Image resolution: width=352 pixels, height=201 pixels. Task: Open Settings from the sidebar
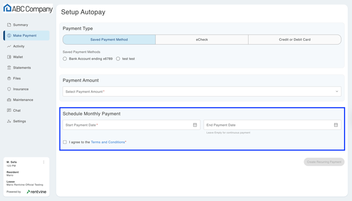click(x=26, y=121)
